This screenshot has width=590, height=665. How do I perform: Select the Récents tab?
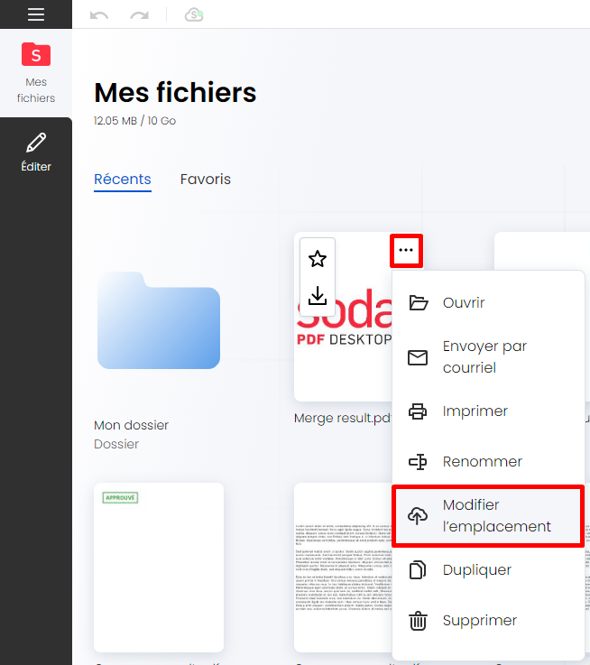(x=123, y=179)
